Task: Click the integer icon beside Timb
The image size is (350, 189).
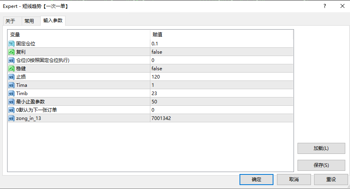Action: click(11, 94)
